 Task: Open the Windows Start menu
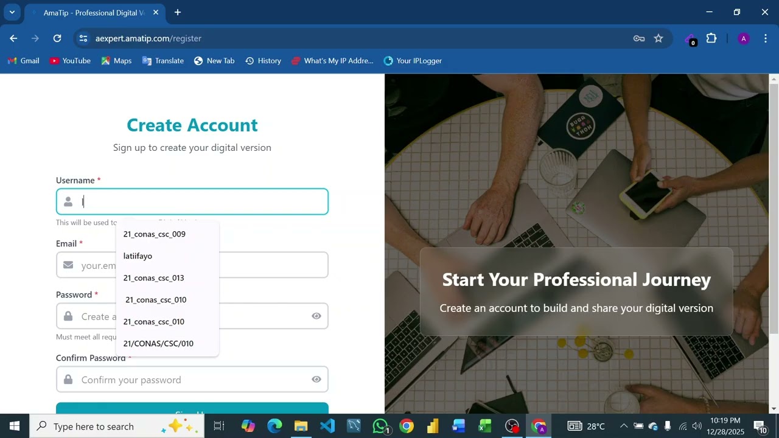click(x=15, y=426)
